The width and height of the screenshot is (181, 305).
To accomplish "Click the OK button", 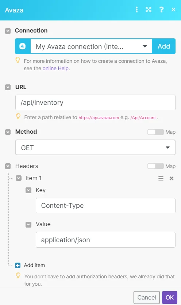I will click(x=170, y=297).
